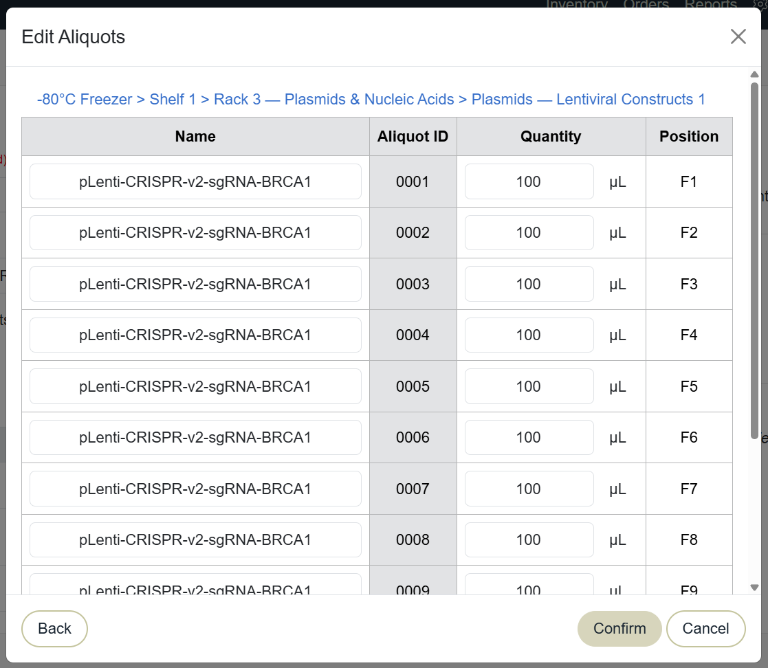This screenshot has height=668, width=768.
Task: Focus the quantity field at position F5
Action: pyautogui.click(x=529, y=386)
